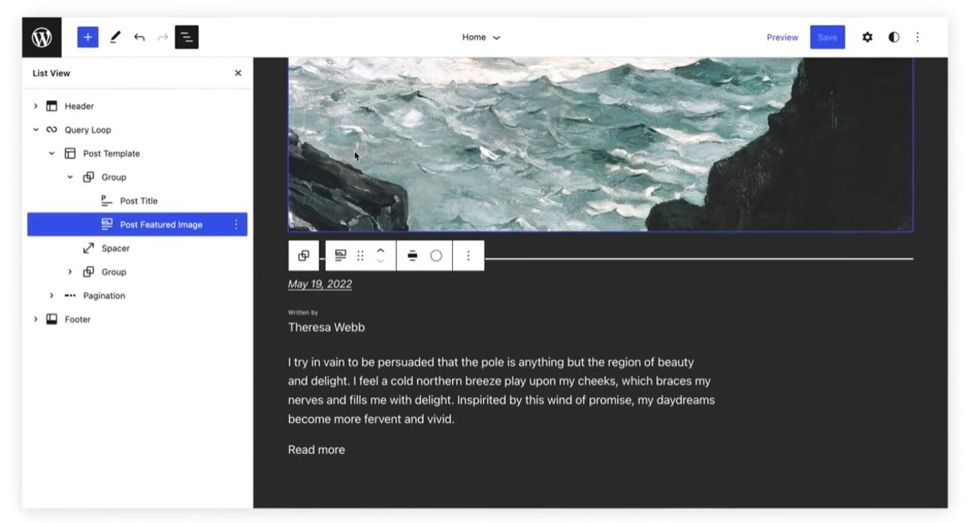Click dotted circle duotone filter icon
Screen dimensions: 972x523
(x=436, y=256)
